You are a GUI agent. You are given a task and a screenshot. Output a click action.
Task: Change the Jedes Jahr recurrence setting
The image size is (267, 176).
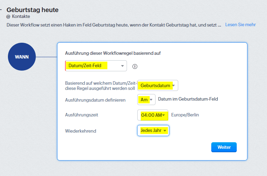pos(153,131)
